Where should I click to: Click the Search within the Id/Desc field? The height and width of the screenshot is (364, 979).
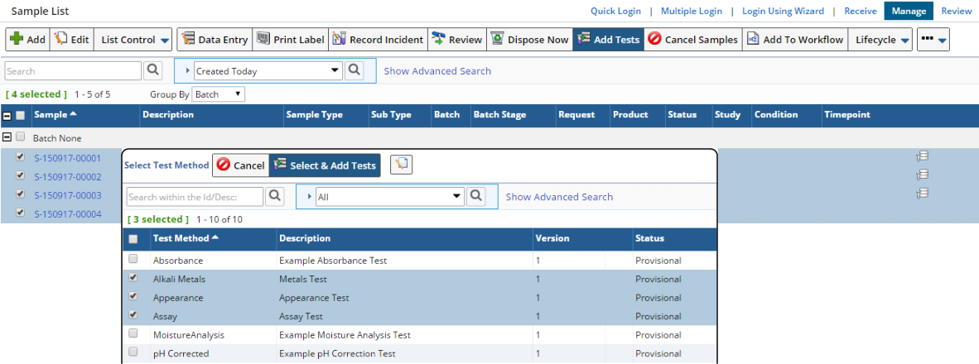click(x=195, y=197)
